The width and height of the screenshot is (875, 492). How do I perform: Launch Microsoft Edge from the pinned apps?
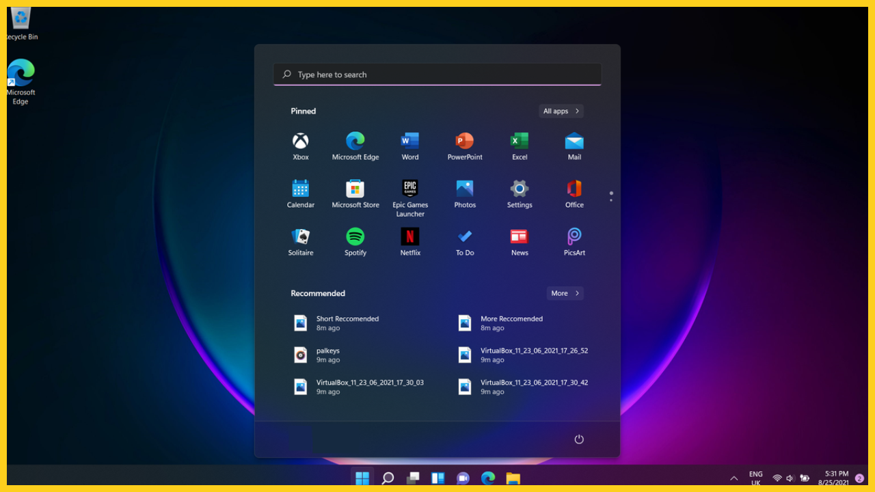pyautogui.click(x=355, y=147)
